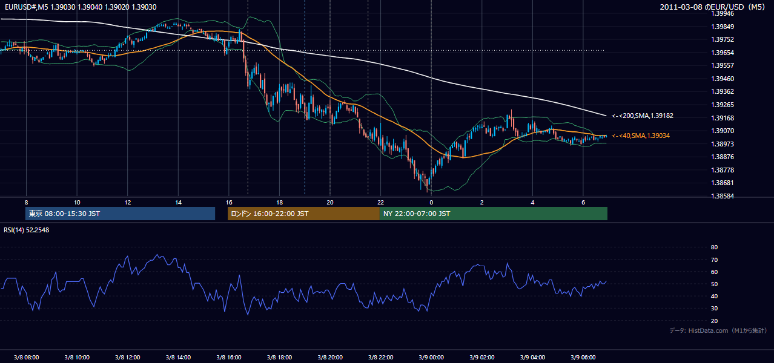Click RSI scale level 70
Viewport: 774px width, 363px height.
(x=714, y=260)
